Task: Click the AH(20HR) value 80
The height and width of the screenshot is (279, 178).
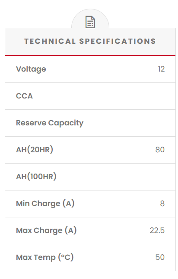Action: click(x=160, y=150)
